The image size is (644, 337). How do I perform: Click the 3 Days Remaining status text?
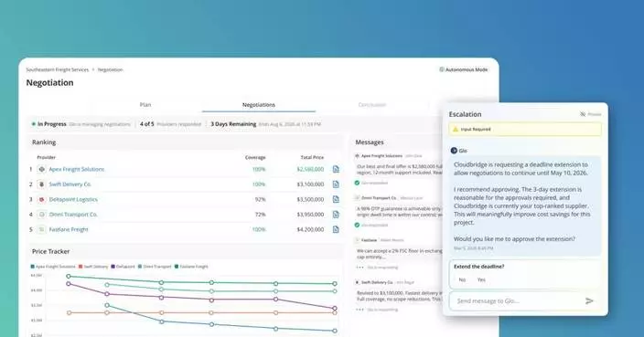(x=233, y=124)
